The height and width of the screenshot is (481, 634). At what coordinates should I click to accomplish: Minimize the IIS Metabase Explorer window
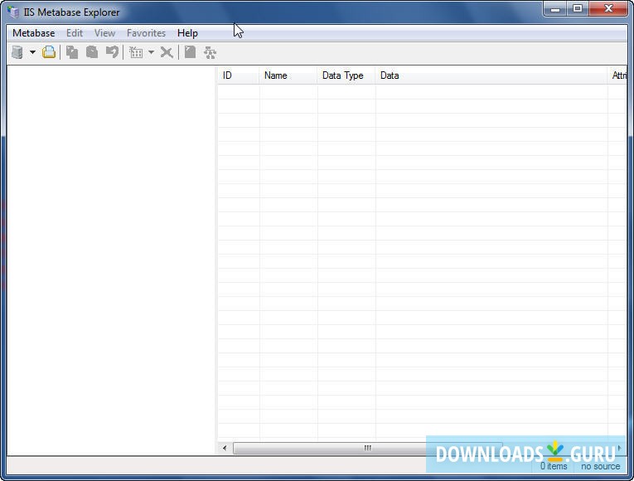pyautogui.click(x=554, y=9)
